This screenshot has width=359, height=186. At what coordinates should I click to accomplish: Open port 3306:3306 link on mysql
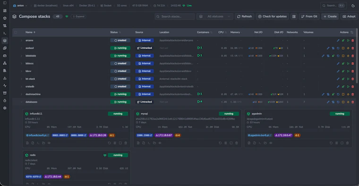coord(144,135)
